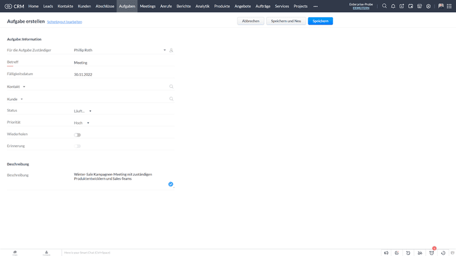
Task: Open the Priorität dropdown showing Hoch
Action: point(82,123)
